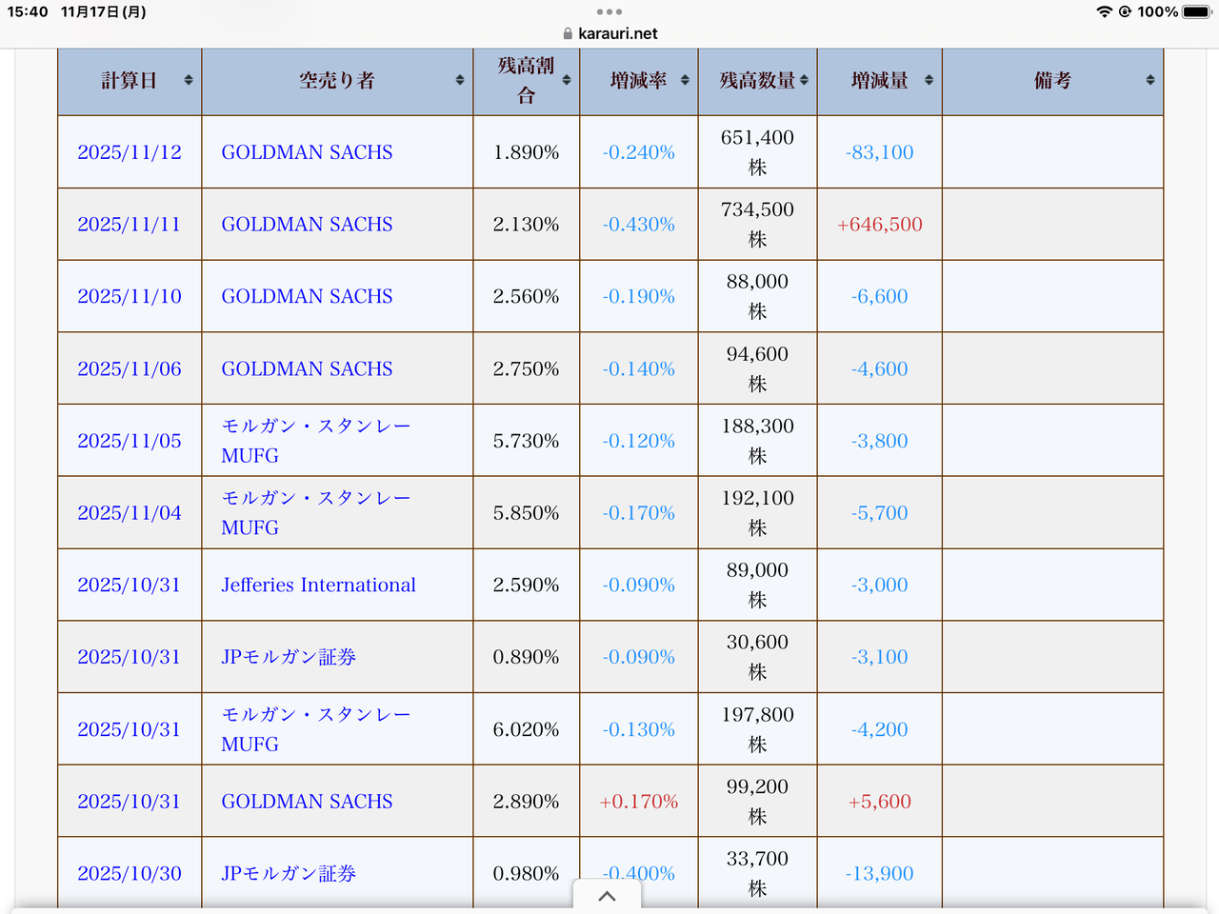Open the JPモルガン証券 link
Image resolution: width=1219 pixels, height=914 pixels.
click(288, 656)
